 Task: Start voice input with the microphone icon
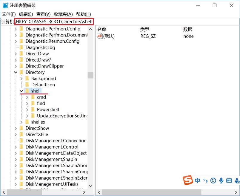[x=221, y=180]
